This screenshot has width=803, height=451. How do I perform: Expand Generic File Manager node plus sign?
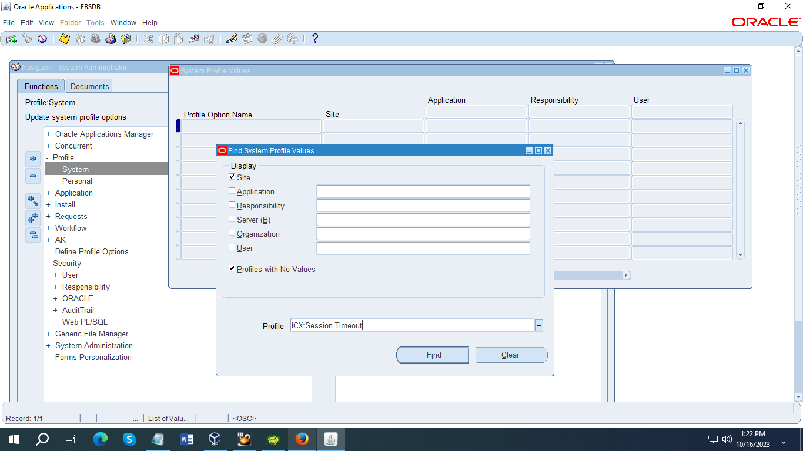[48, 334]
